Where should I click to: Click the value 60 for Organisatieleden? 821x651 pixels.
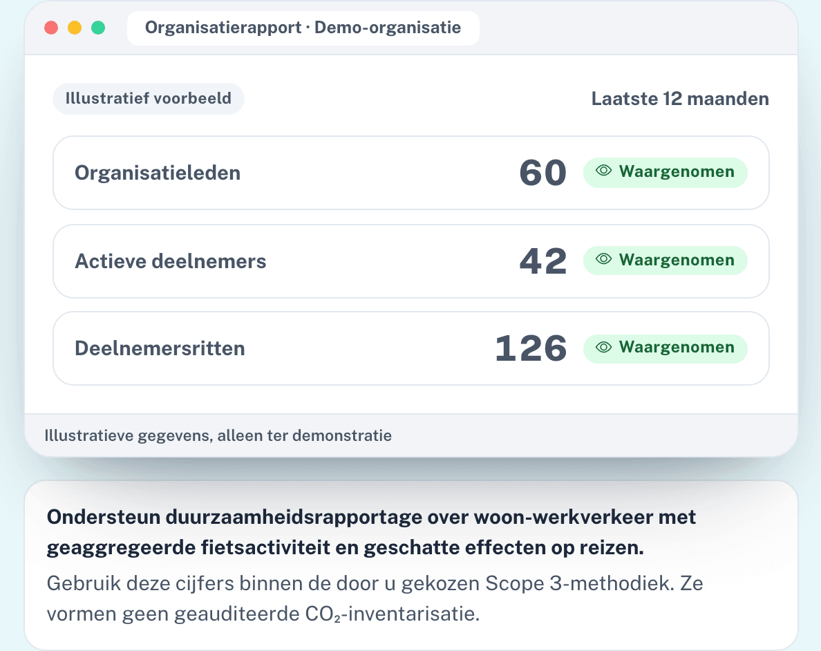[543, 173]
